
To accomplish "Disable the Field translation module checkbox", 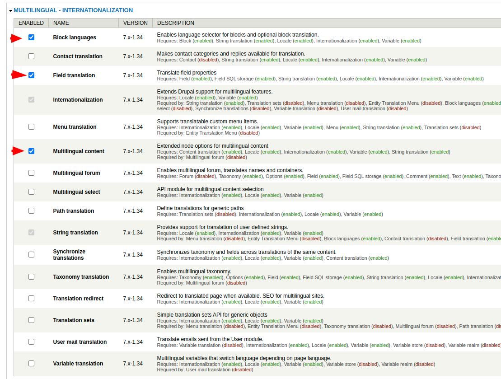I will (31, 75).
